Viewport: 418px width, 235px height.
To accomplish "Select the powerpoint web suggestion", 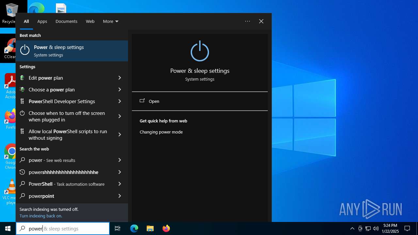I will coord(72,196).
